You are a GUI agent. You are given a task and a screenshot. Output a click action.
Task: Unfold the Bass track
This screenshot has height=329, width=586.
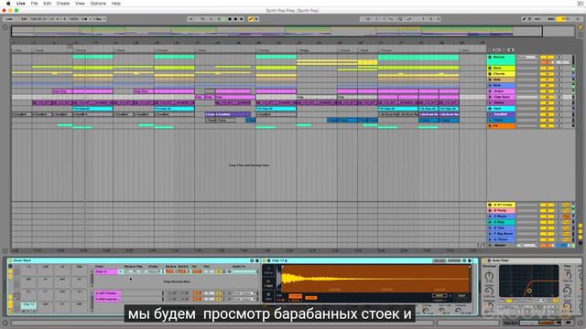pyautogui.click(x=490, y=69)
